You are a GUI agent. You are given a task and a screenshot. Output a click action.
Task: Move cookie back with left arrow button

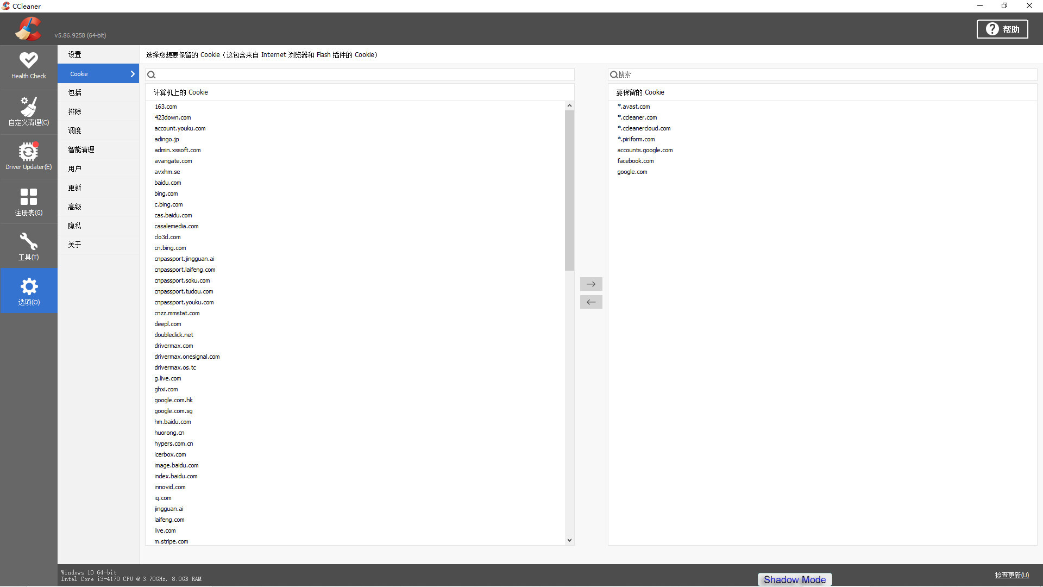pos(591,302)
